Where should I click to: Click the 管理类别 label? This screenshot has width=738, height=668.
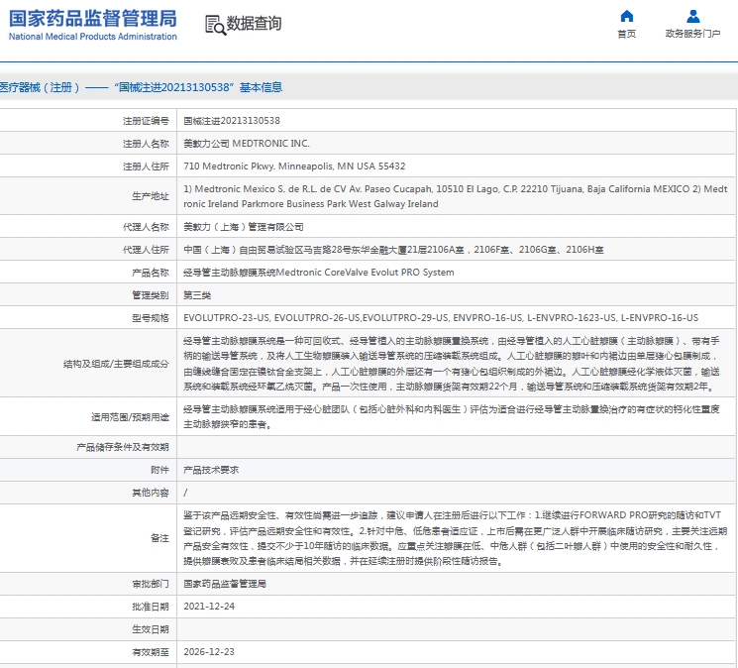click(x=151, y=295)
